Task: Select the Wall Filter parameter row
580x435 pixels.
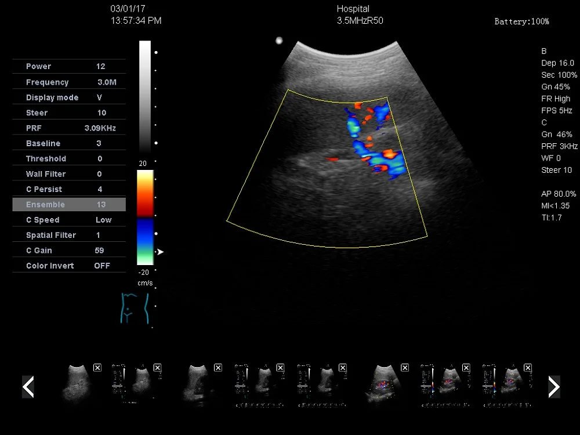Action: (x=69, y=174)
